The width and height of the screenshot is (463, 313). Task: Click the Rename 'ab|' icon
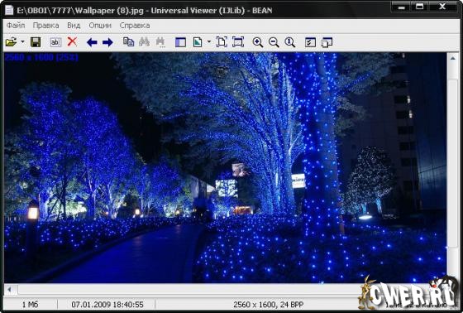tap(55, 42)
